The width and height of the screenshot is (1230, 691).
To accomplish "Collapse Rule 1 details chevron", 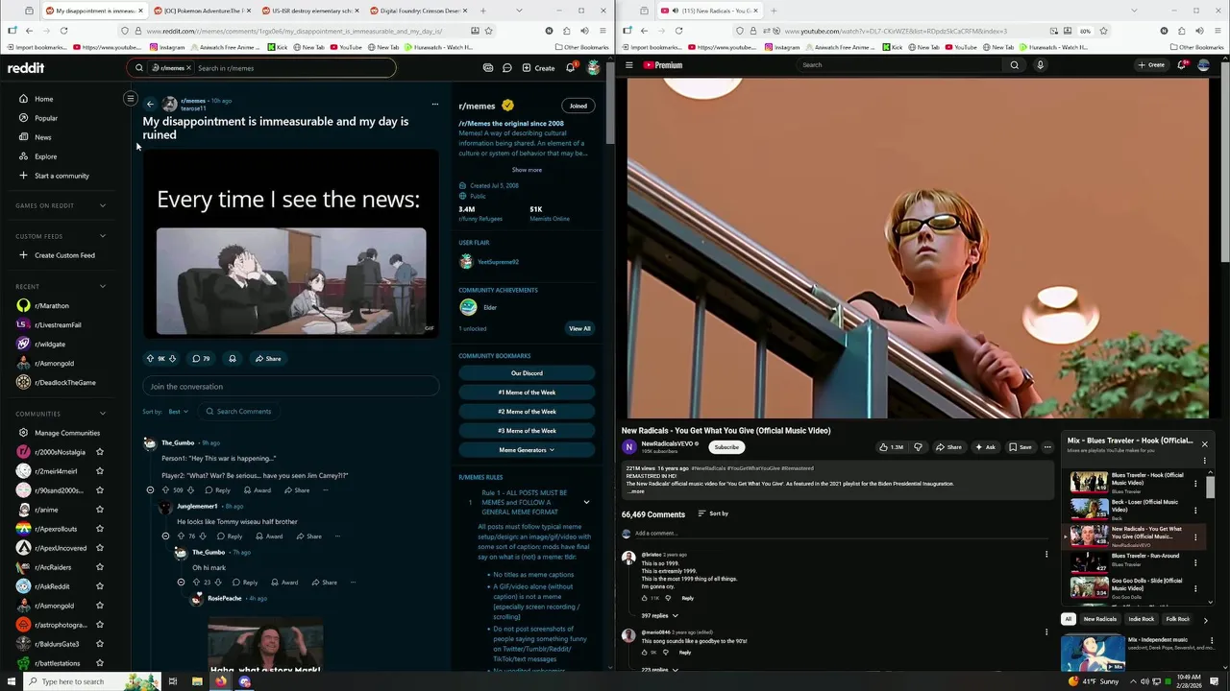I will (x=586, y=503).
